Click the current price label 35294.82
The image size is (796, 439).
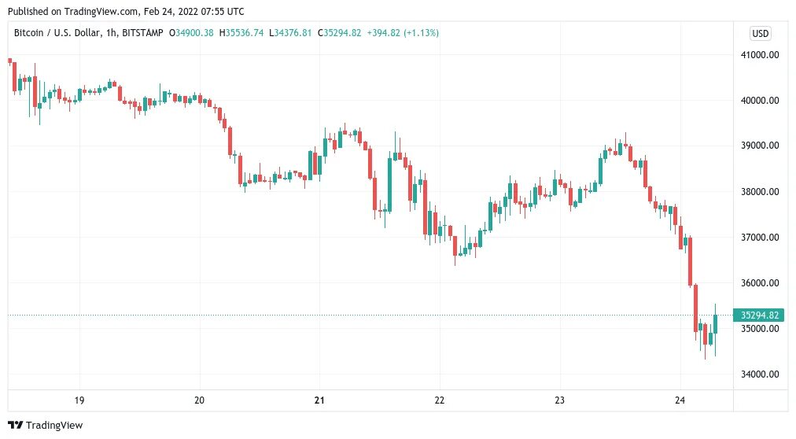(759, 315)
